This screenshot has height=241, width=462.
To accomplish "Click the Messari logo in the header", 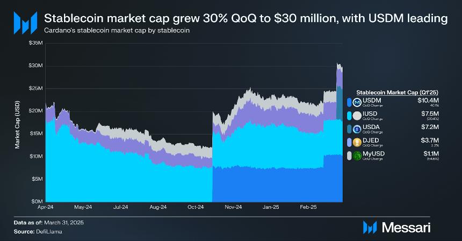I will coord(22,23).
